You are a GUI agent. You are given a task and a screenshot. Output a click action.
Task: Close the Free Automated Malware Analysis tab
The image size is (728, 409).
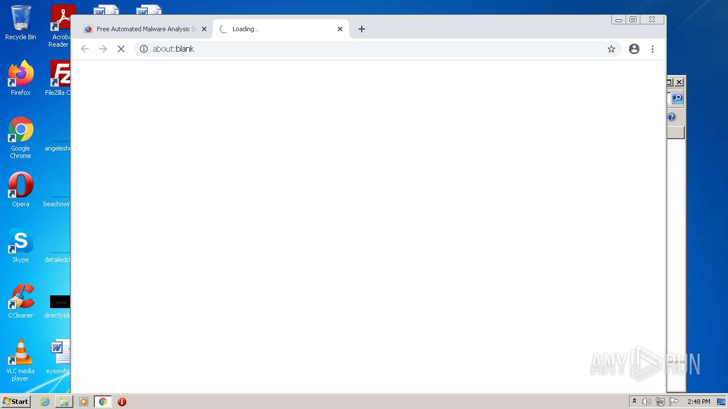[x=204, y=29]
